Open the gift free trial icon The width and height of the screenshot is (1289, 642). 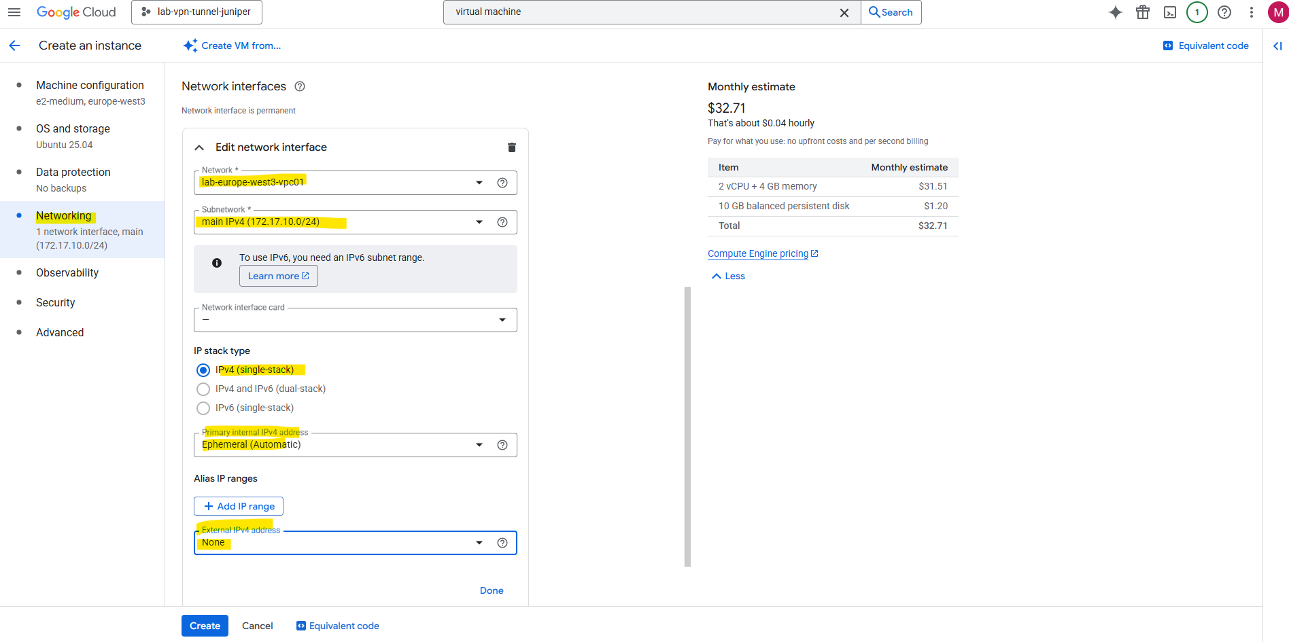click(x=1143, y=12)
